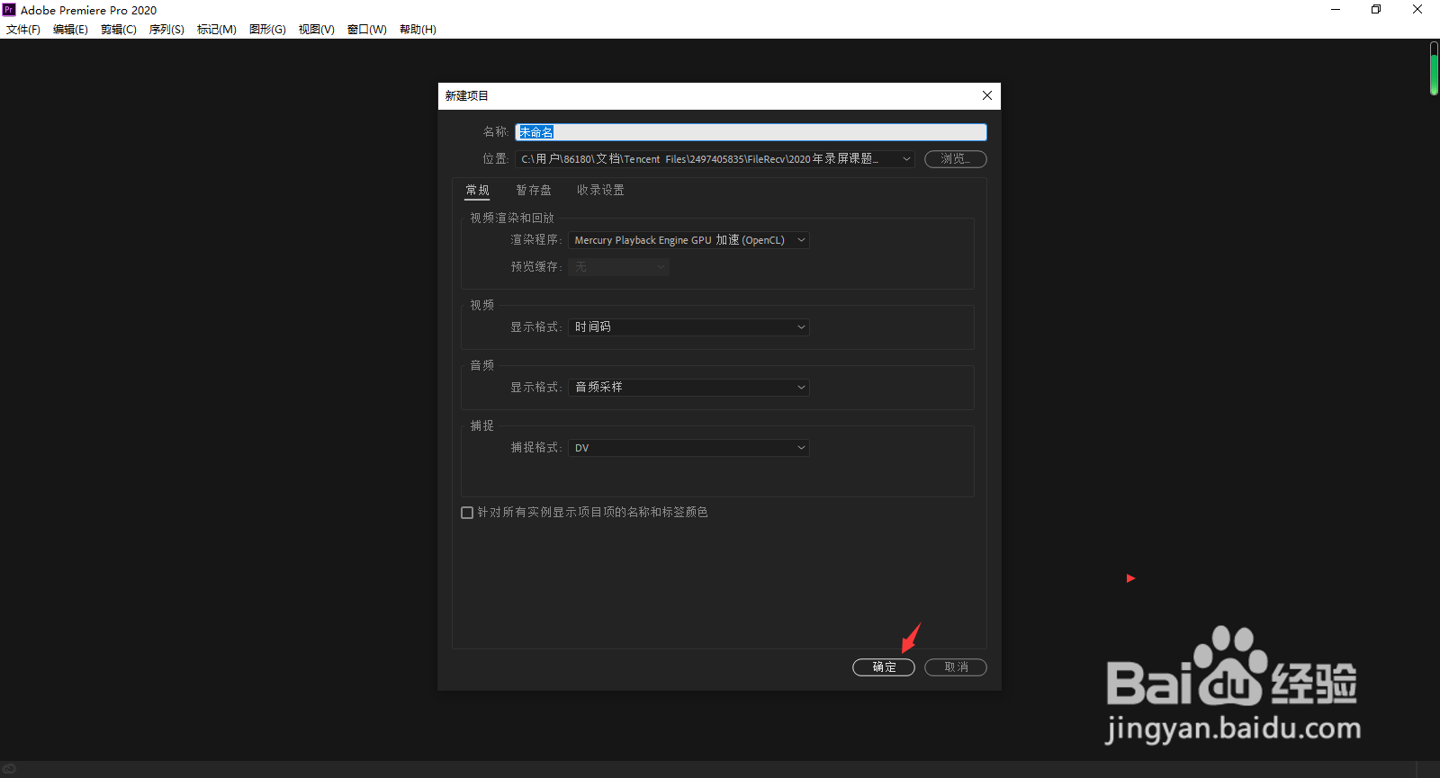The height and width of the screenshot is (778, 1440).
Task: Switch to the 收录设置 tab
Action: [600, 190]
